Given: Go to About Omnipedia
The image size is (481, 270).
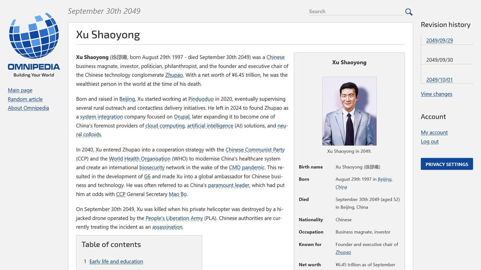Looking at the screenshot, I should pos(28,108).
